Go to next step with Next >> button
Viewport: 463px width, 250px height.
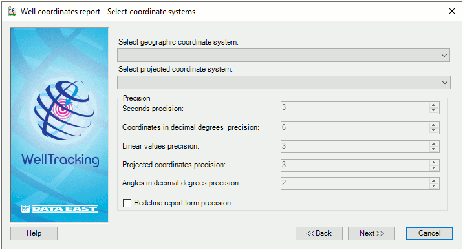(371, 233)
